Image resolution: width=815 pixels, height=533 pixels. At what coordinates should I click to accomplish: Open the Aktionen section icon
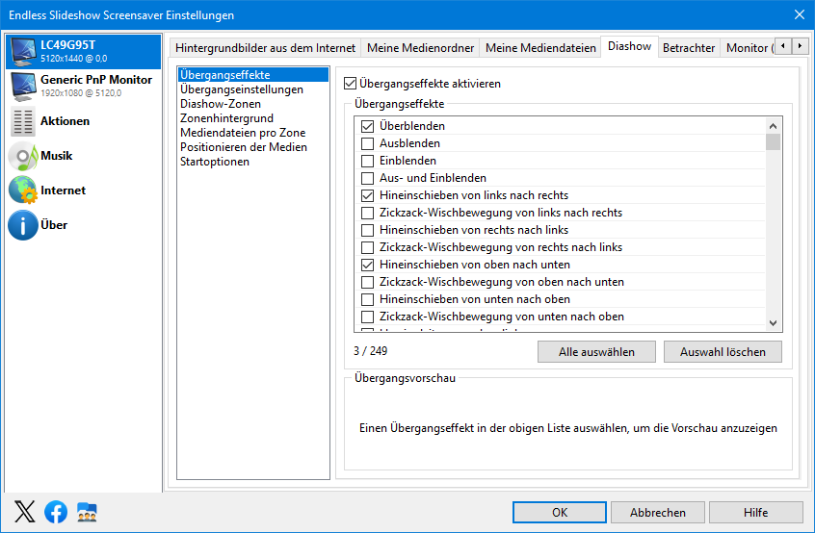coord(23,121)
